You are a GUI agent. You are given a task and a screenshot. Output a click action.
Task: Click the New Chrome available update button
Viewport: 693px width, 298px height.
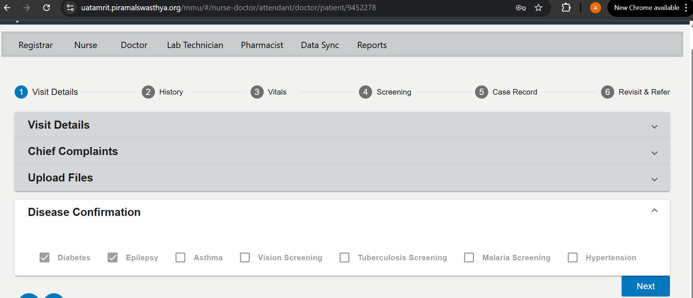[x=646, y=8]
